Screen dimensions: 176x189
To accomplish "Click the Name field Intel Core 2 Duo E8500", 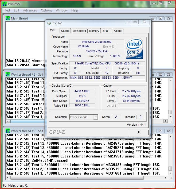I will click(97, 42).
